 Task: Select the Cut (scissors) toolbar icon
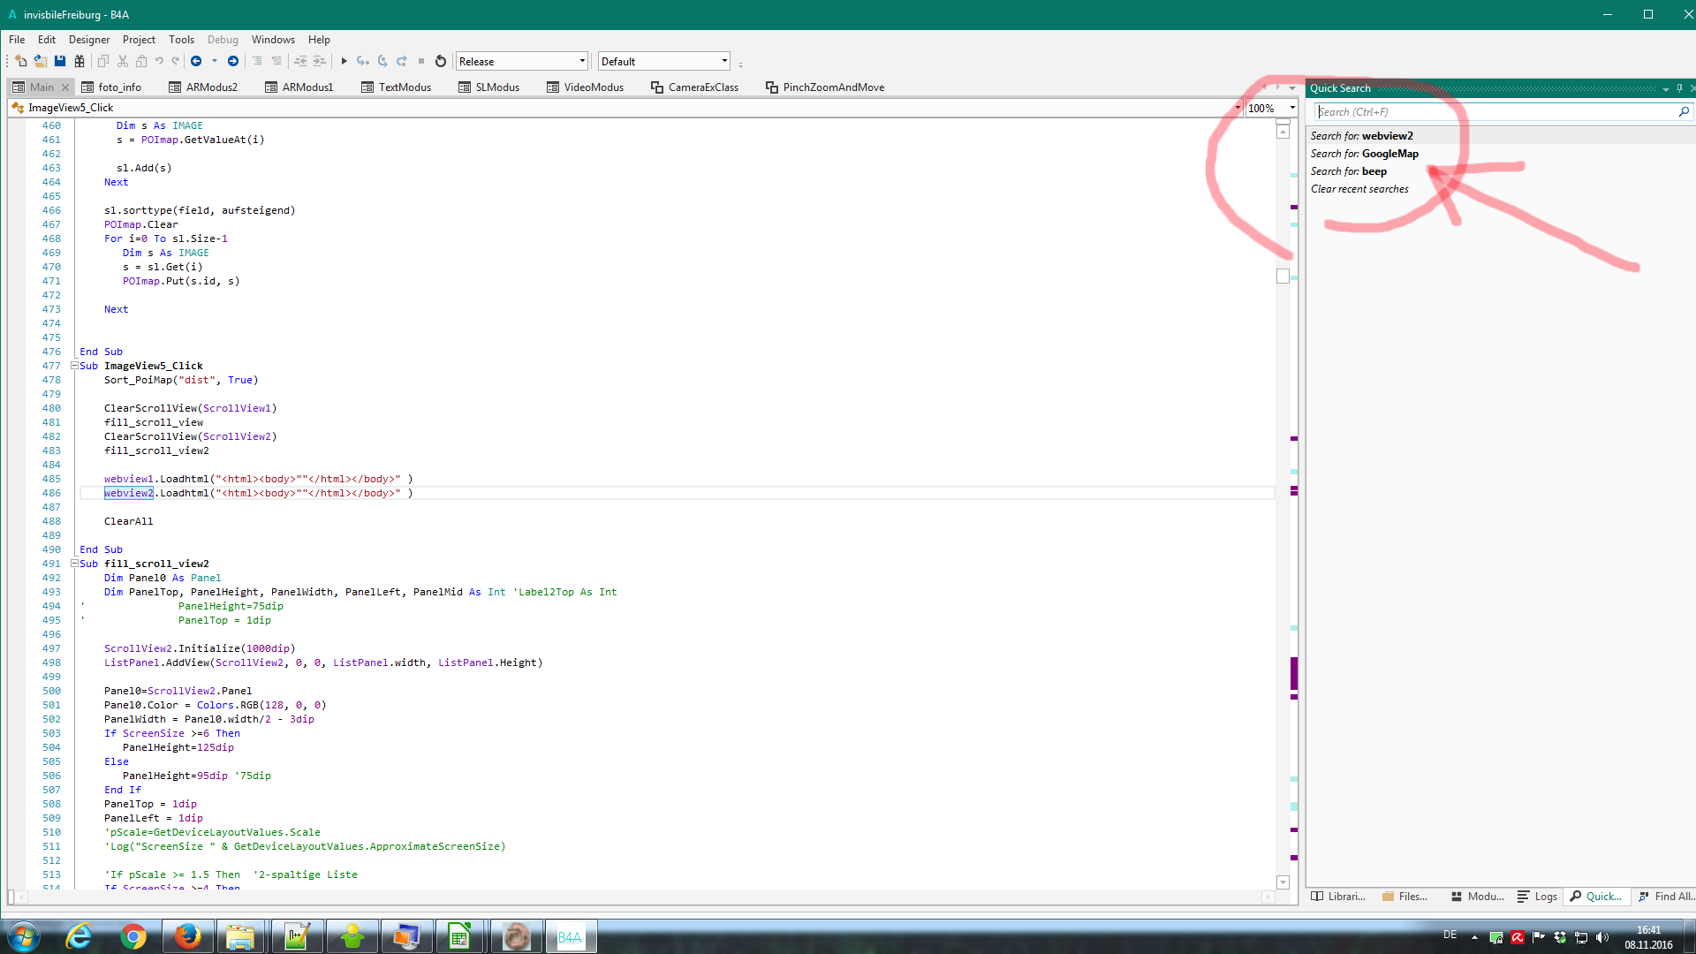pos(122,60)
